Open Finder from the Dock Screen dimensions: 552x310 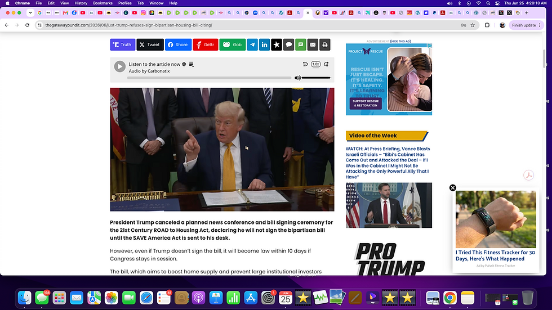click(25, 298)
